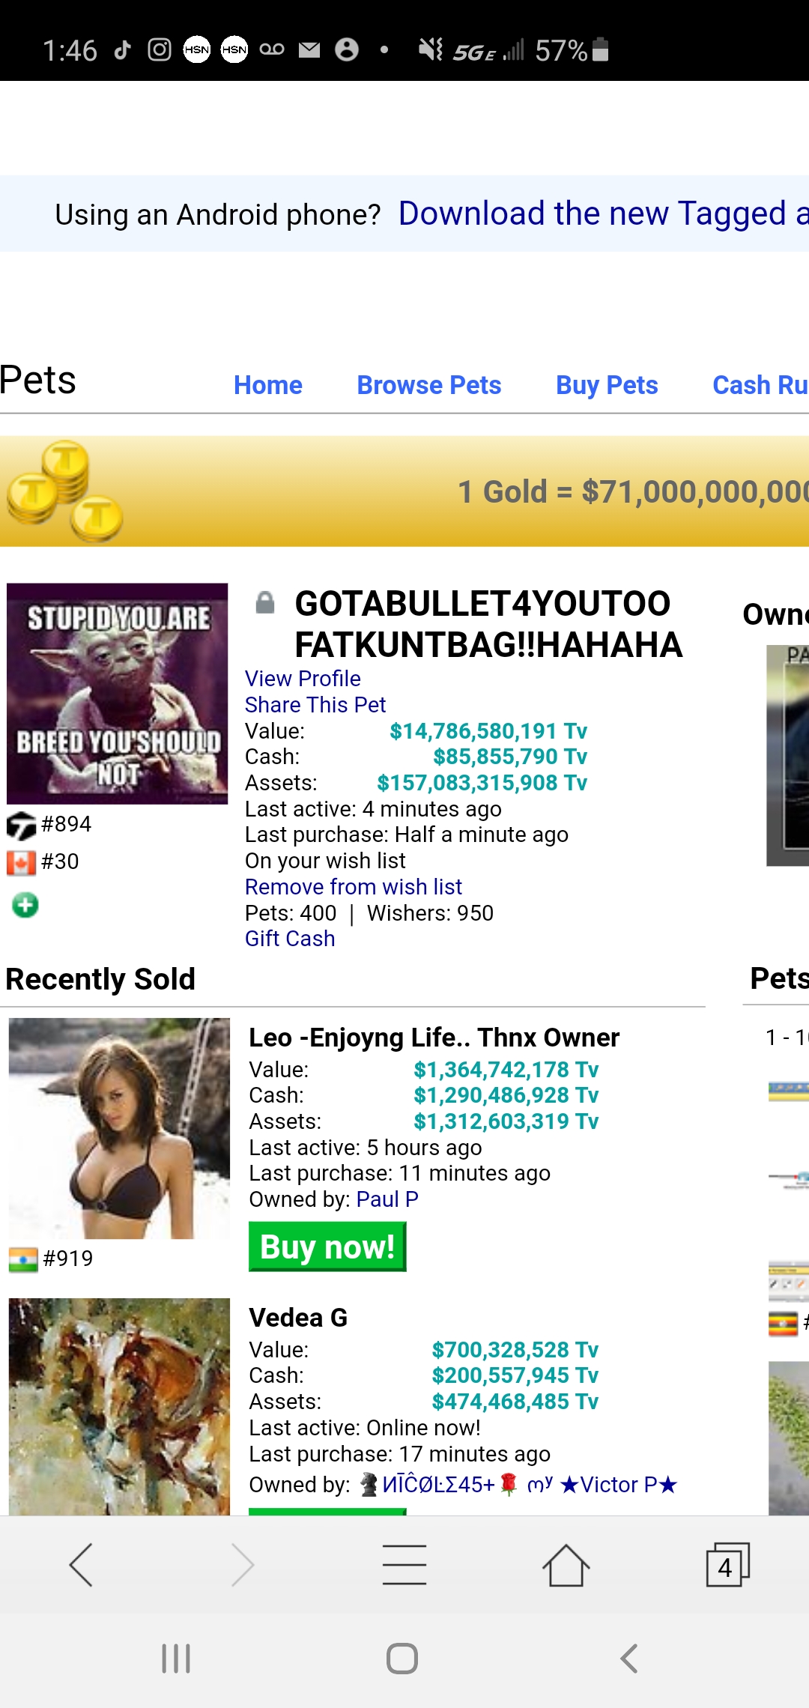Open the Buy Pets tab
809x1708 pixels.
[x=607, y=385]
